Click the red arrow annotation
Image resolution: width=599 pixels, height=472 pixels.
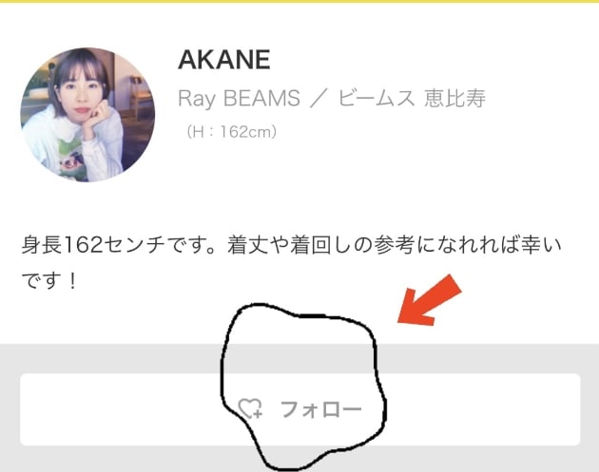click(x=430, y=301)
